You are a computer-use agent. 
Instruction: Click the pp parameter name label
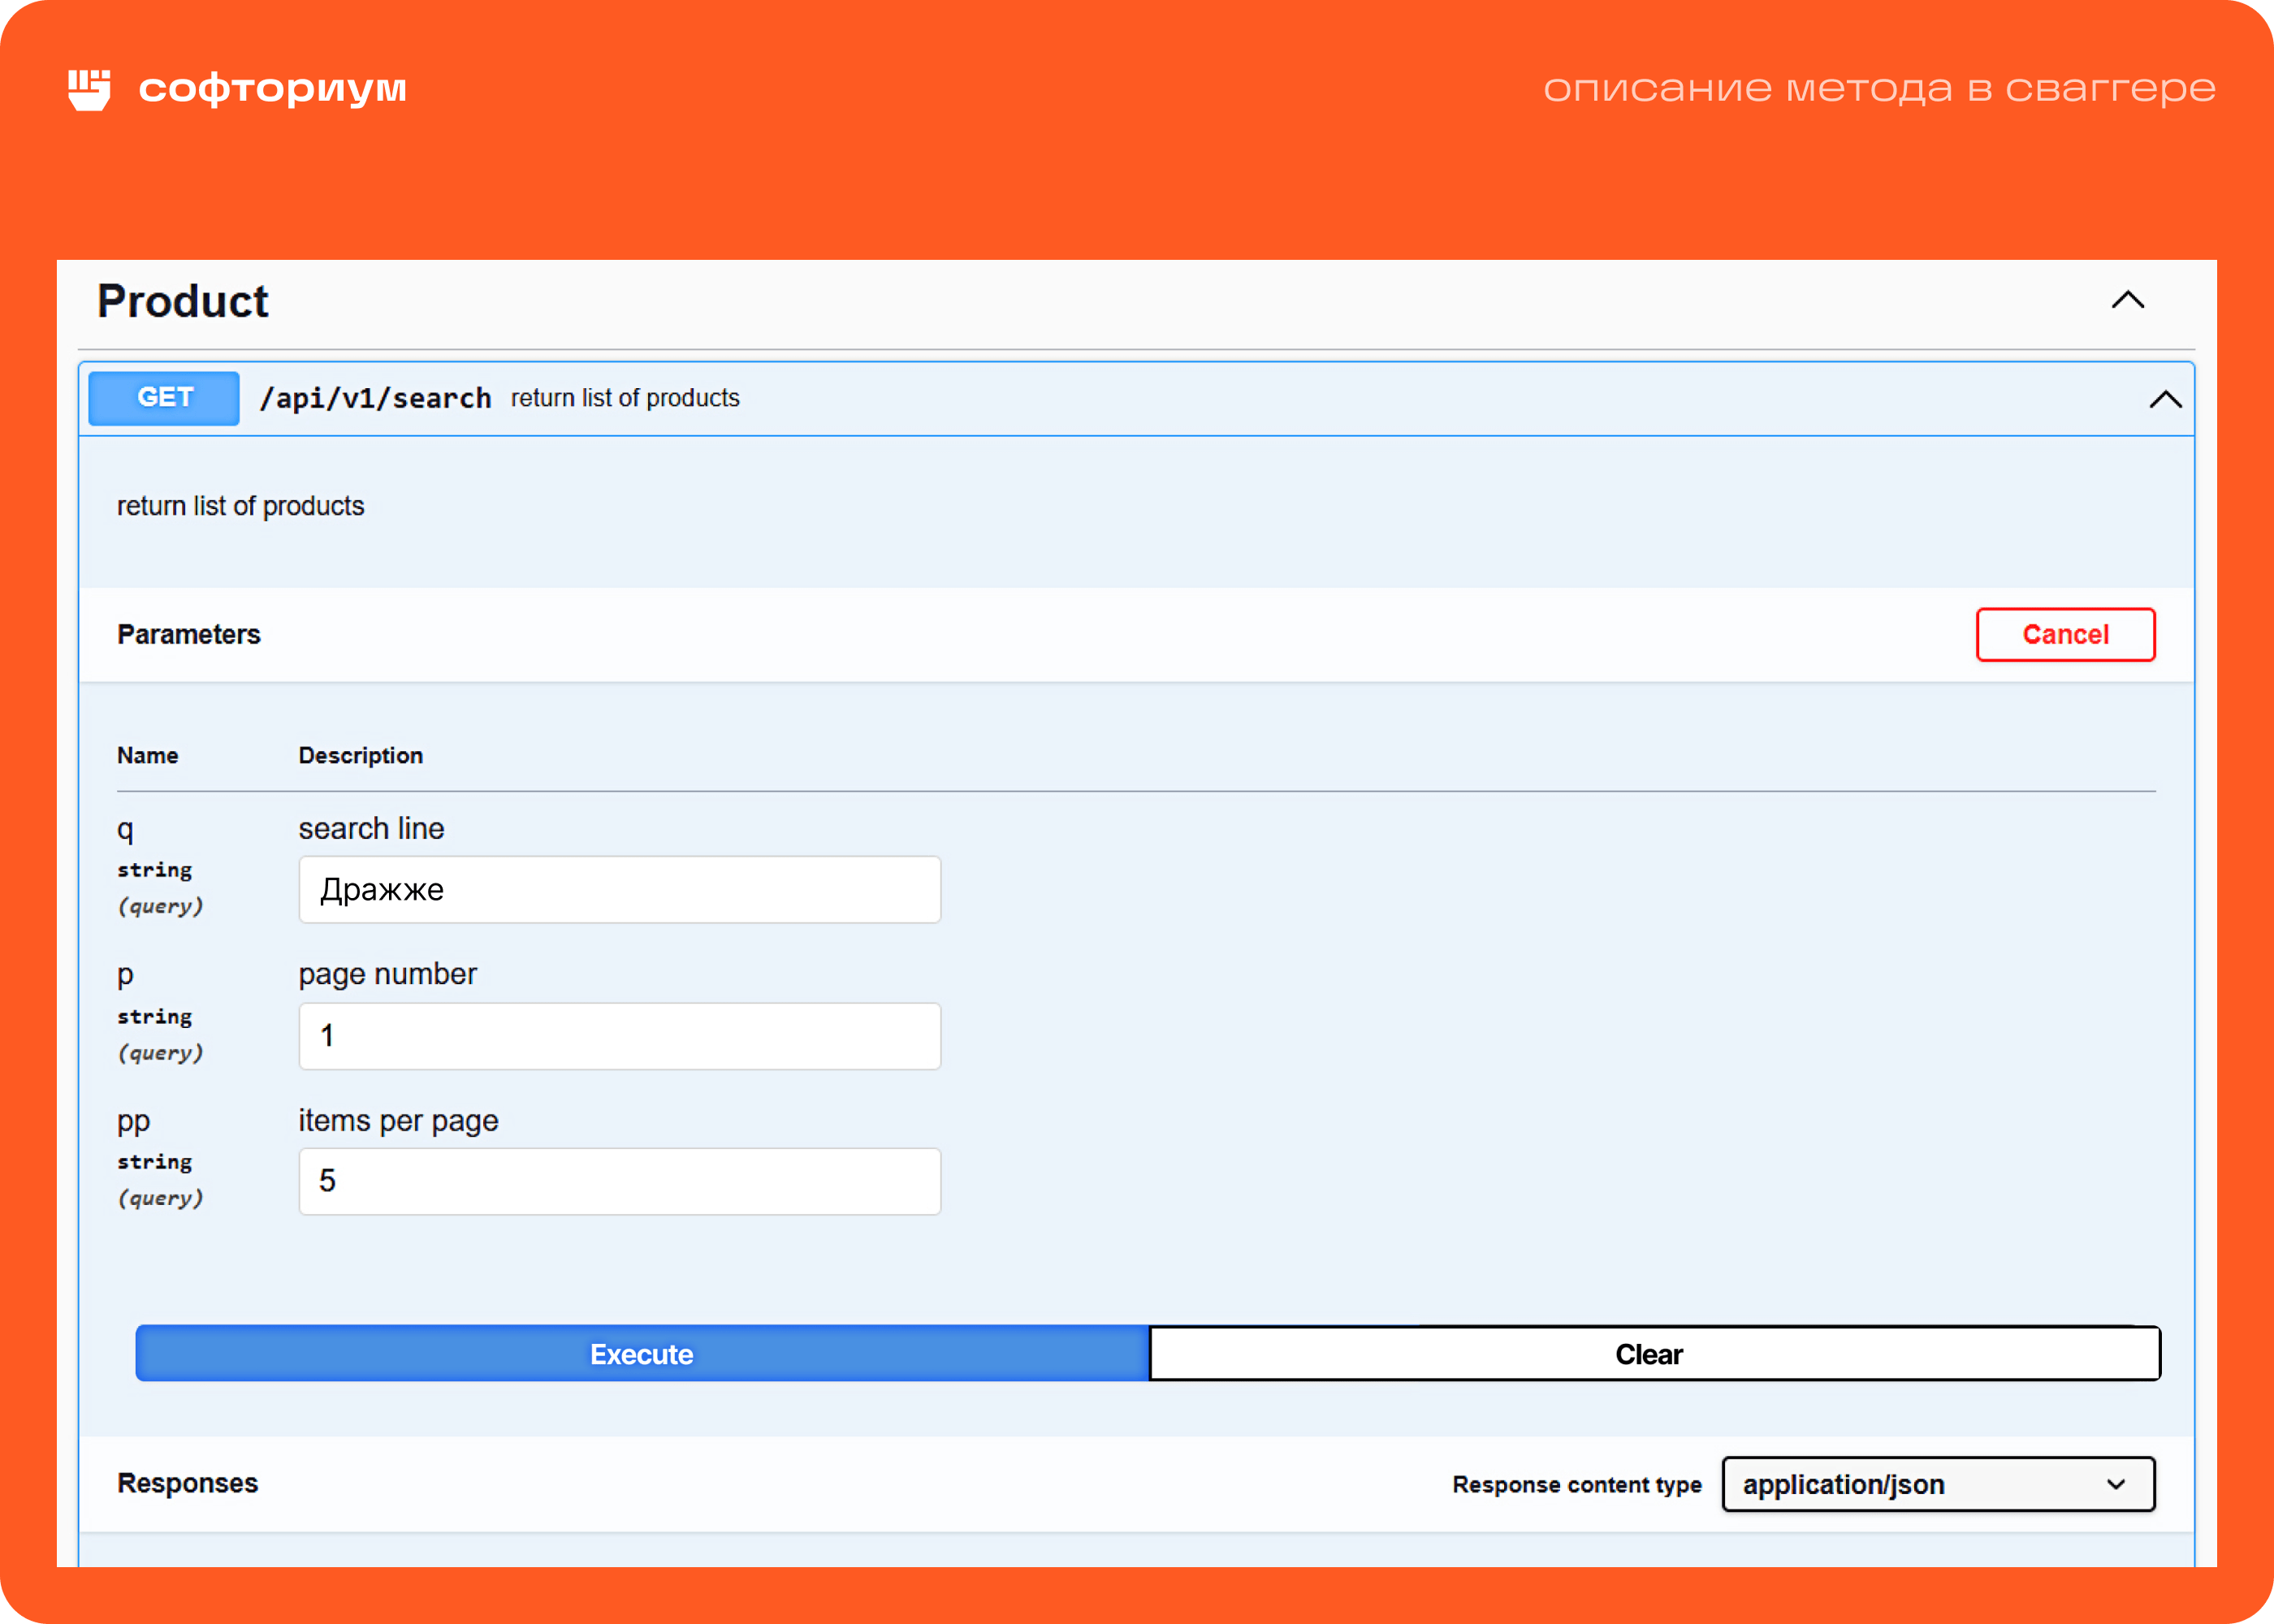pyautogui.click(x=133, y=1121)
